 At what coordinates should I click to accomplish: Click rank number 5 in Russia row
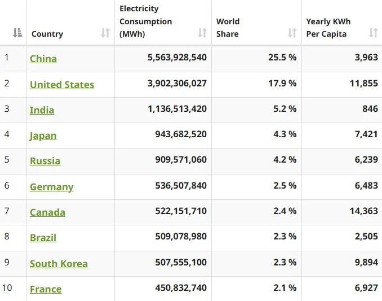coord(7,159)
